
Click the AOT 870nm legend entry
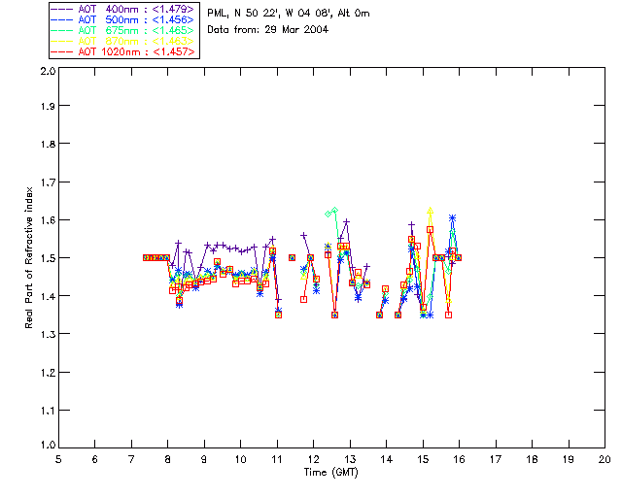122,41
